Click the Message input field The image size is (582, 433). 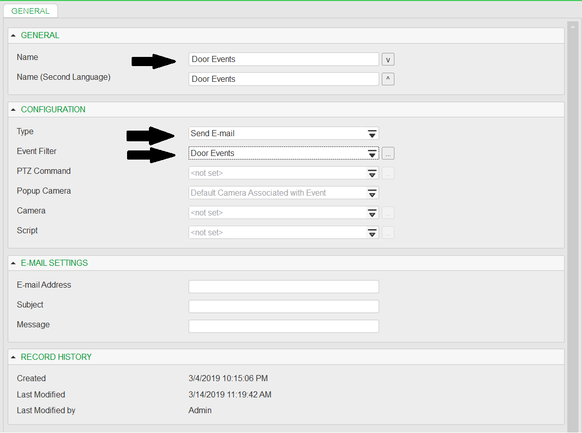pos(284,326)
